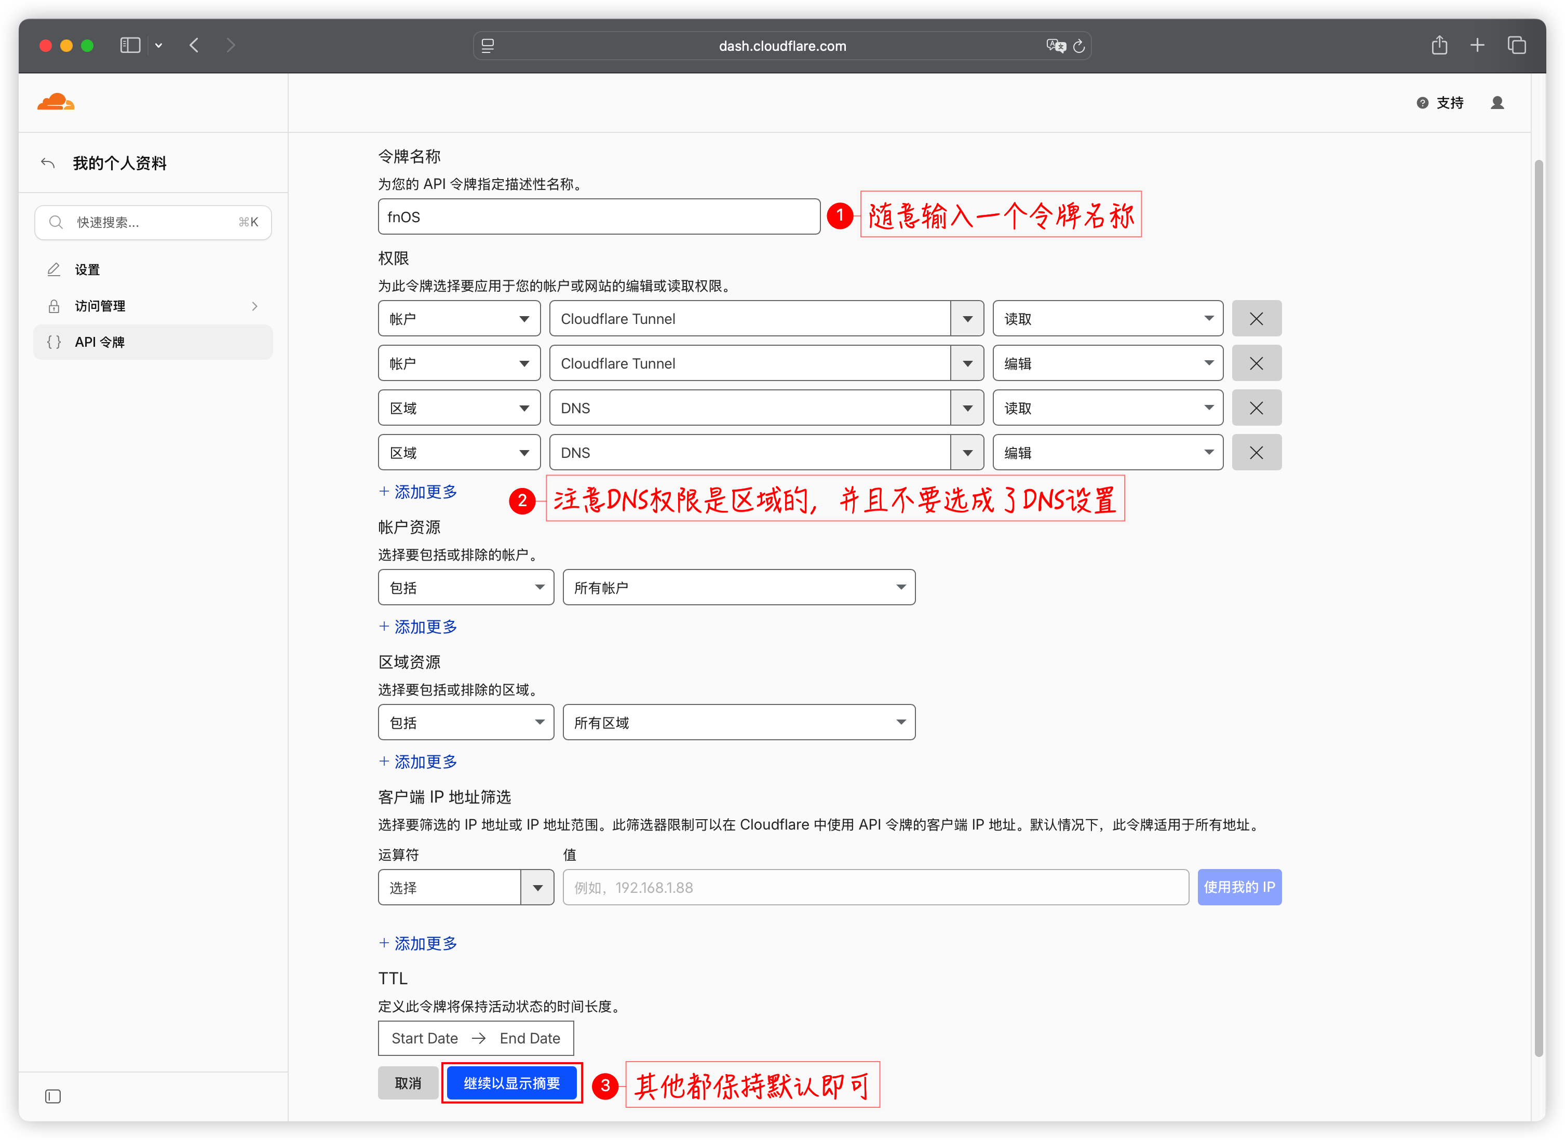
Task: Open first Cloudflare Tunnel permission dropdown
Action: (x=766, y=318)
